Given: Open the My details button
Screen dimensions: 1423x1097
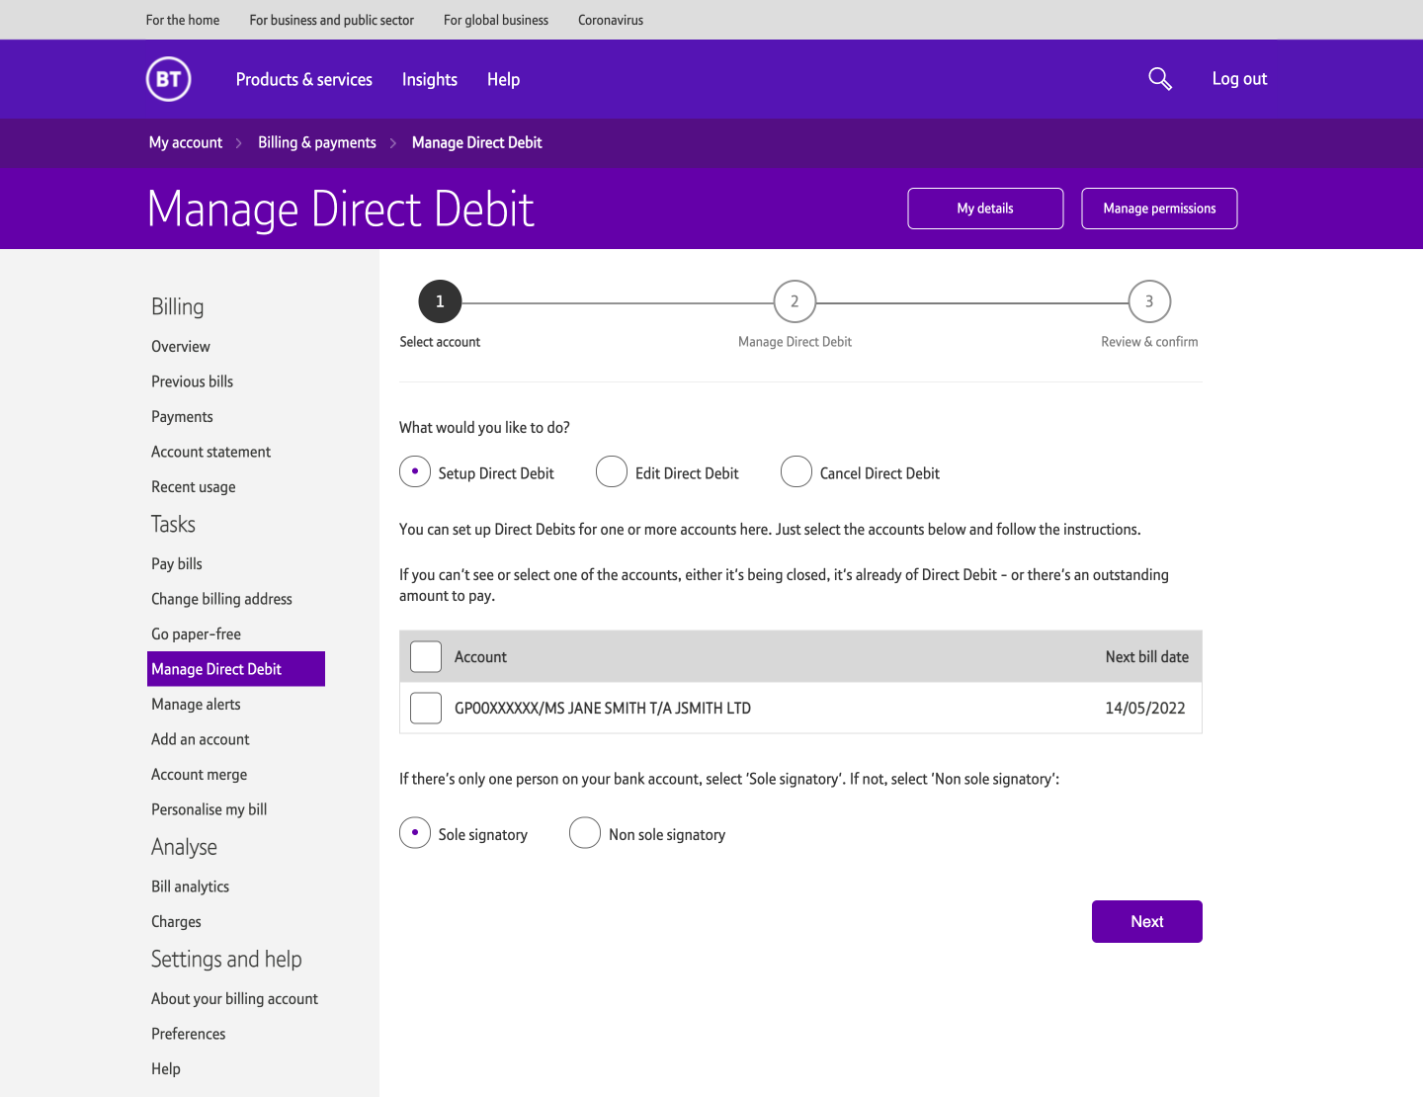Looking at the screenshot, I should [x=985, y=209].
